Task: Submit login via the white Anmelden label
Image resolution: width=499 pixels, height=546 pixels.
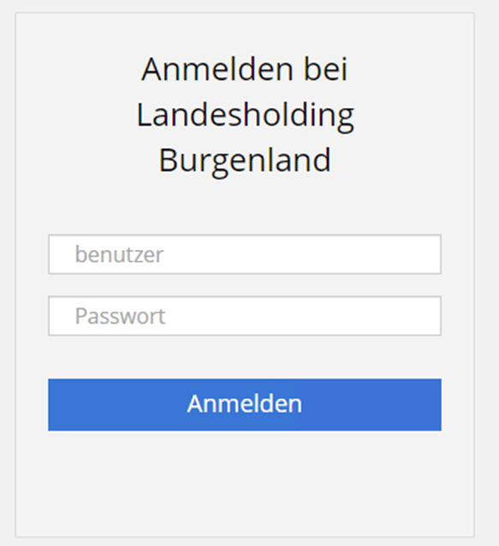Action: click(245, 404)
